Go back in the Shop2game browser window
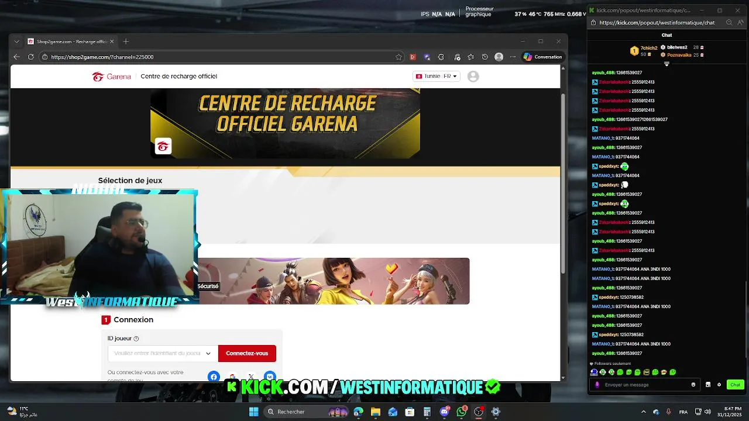Viewport: 749px width, 421px height. (16, 57)
